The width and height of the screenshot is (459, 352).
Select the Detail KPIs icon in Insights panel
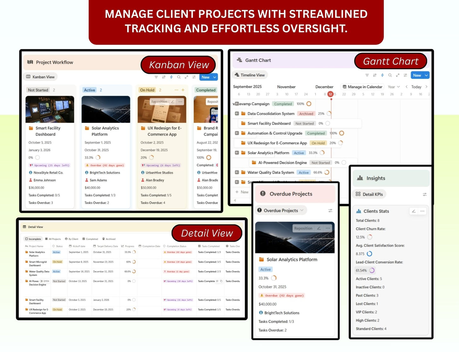pyautogui.click(x=358, y=194)
